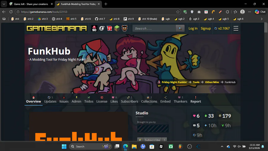This screenshot has height=151, width=268.
Task: Click the Log In link
Action: pyautogui.click(x=193, y=28)
